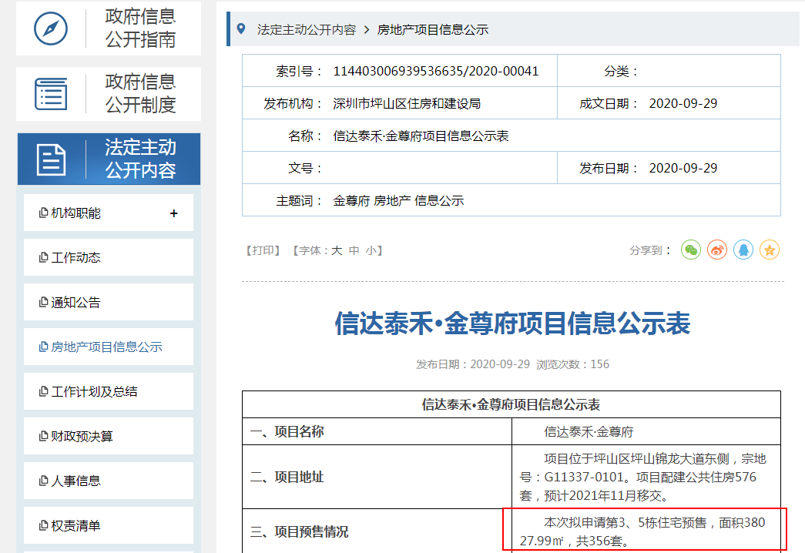The width and height of the screenshot is (805, 553).
Task: Open 通知公告 in the sidebar
Action: pyautogui.click(x=109, y=302)
